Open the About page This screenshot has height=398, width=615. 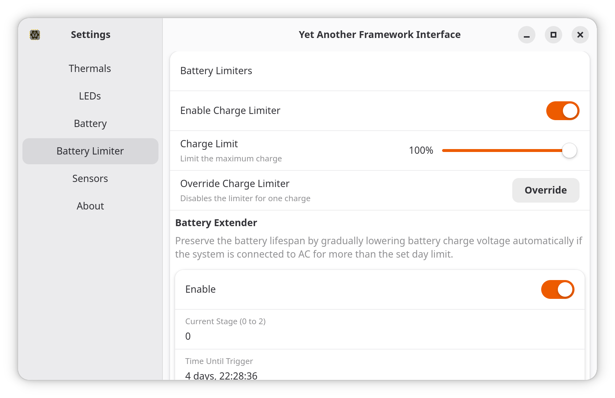click(90, 206)
